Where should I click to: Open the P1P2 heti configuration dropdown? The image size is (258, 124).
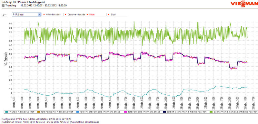tap(26, 14)
